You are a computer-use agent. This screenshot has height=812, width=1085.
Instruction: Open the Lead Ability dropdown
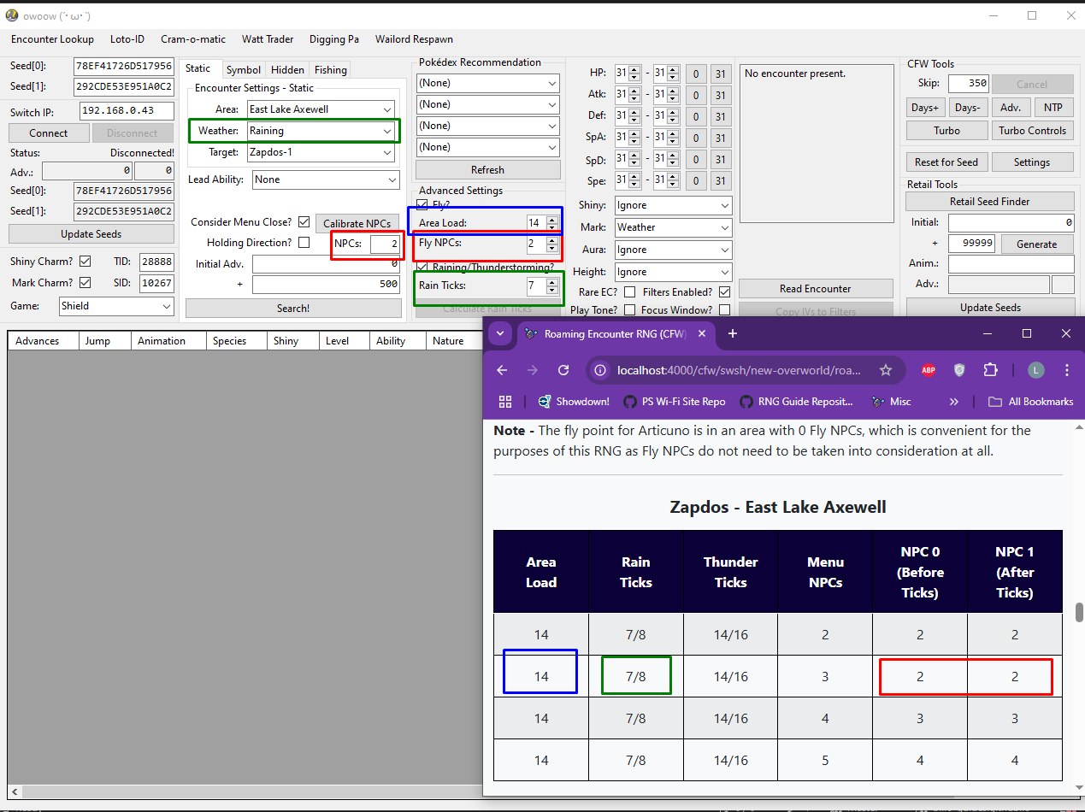[x=326, y=179]
